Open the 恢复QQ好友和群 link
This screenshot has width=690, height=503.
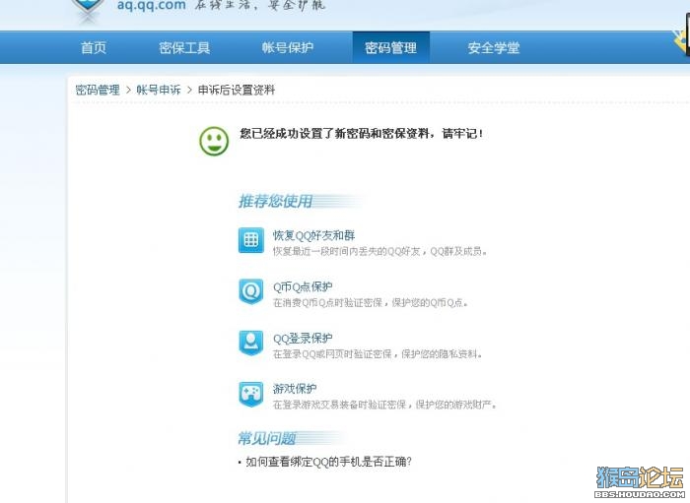[313, 235]
